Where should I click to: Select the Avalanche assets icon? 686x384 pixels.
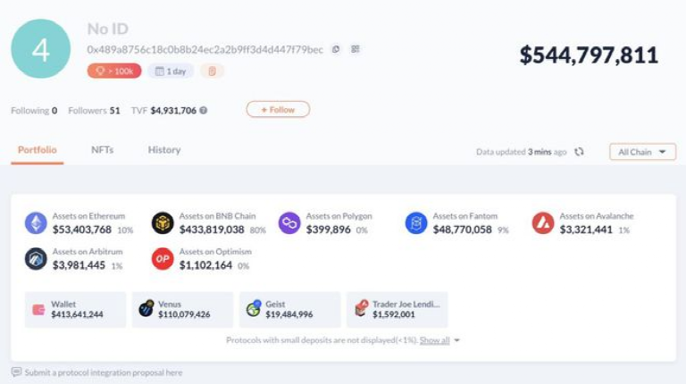543,222
